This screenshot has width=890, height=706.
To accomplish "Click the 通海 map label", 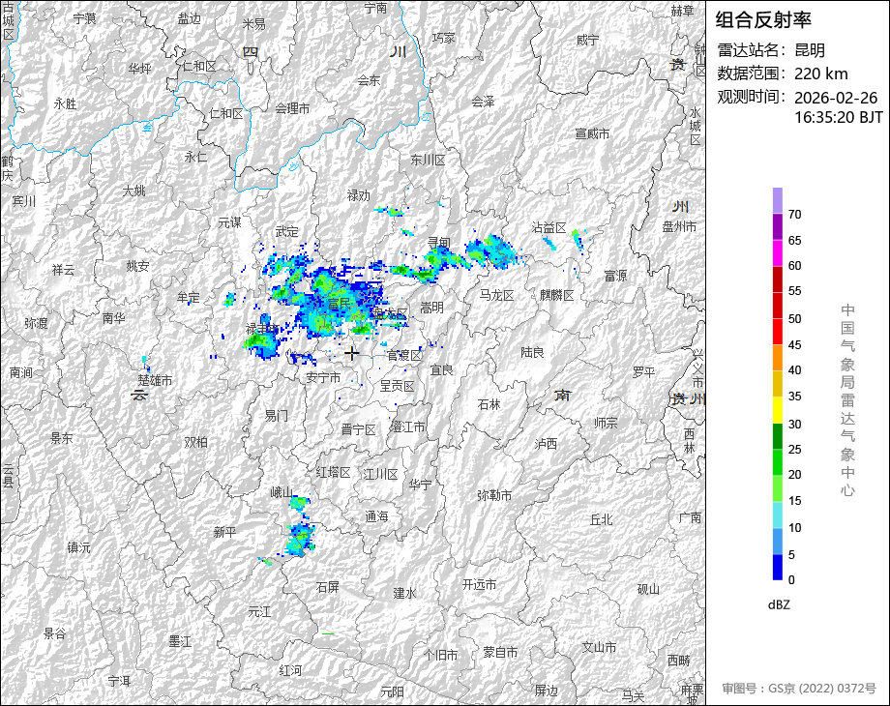I will pos(377,515).
